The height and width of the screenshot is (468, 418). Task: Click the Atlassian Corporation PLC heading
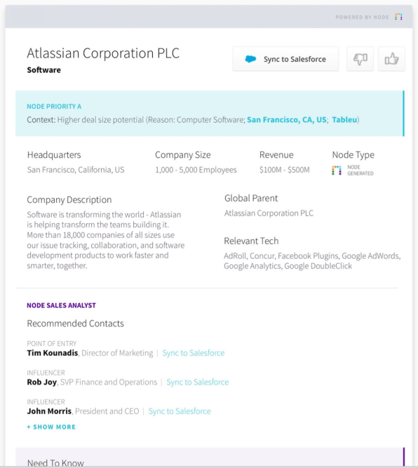[103, 53]
